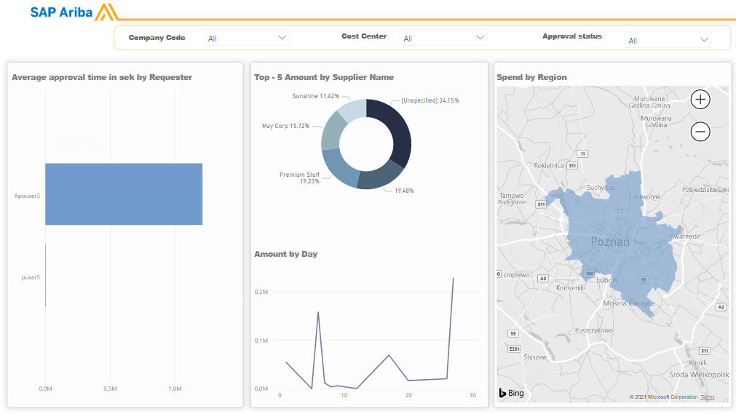This screenshot has height=414, width=736.
Task: Select the Apouser3 bar in chart
Action: pos(124,194)
